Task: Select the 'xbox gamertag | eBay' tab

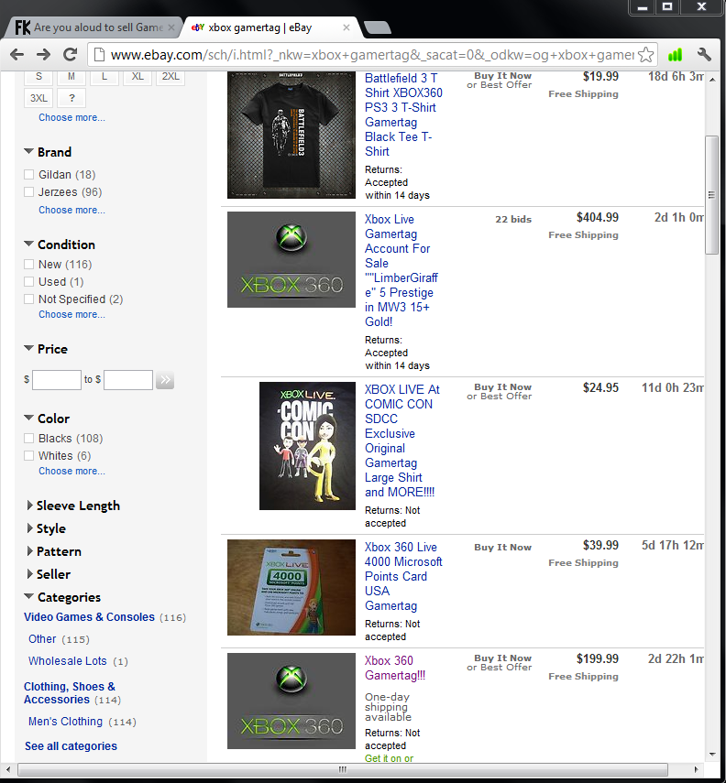Action: click(270, 27)
